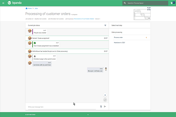
Task: Click the MID GmbH copyright text in the footer
Action: point(30,115)
